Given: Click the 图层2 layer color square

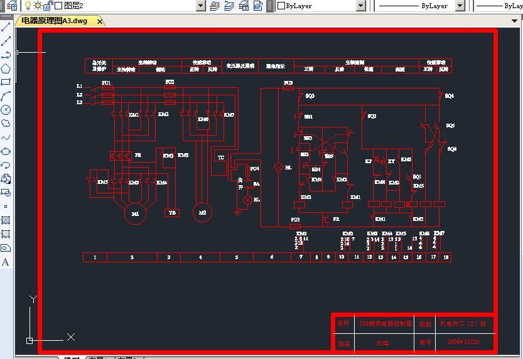Looking at the screenshot, I should 58,6.
